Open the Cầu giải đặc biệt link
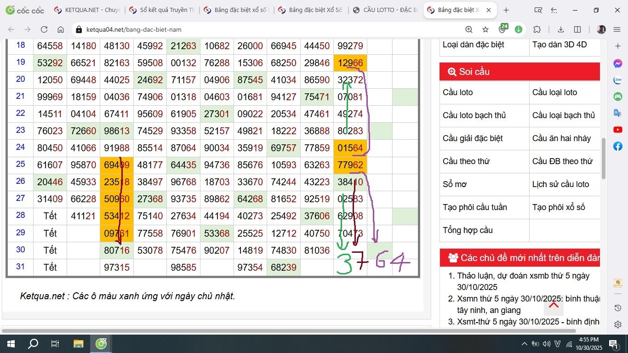Screen dimensions: 628x353 pos(473,138)
